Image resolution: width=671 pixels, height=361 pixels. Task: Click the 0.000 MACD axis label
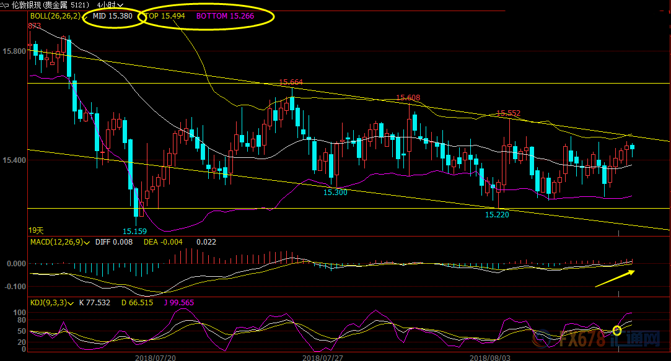tap(16, 264)
